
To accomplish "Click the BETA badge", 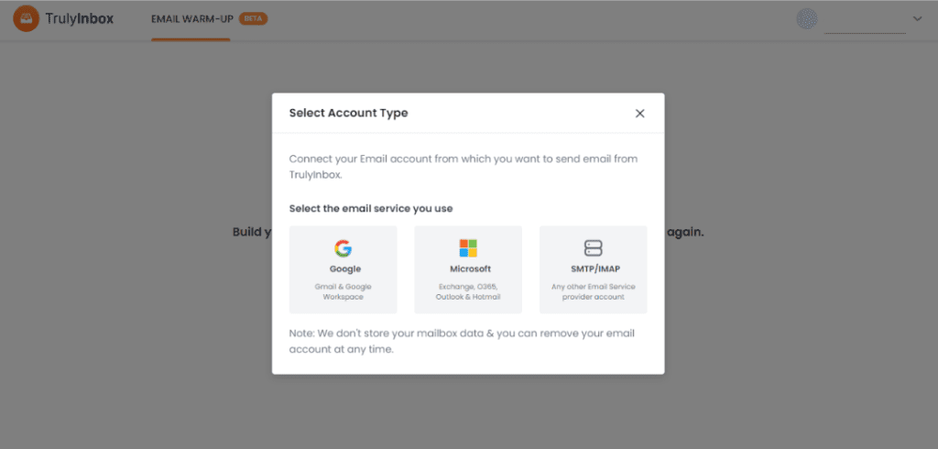I will point(253,18).
